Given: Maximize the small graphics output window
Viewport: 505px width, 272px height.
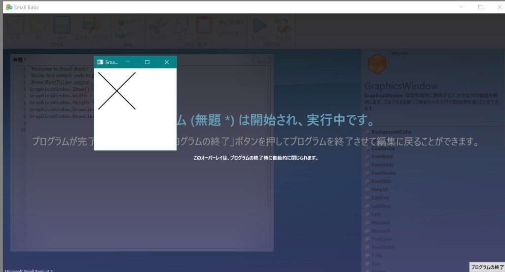Looking at the screenshot, I should 147,62.
